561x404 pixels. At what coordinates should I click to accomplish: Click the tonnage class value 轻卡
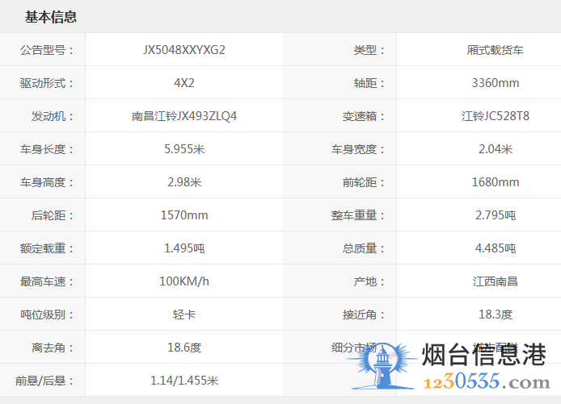(x=184, y=314)
